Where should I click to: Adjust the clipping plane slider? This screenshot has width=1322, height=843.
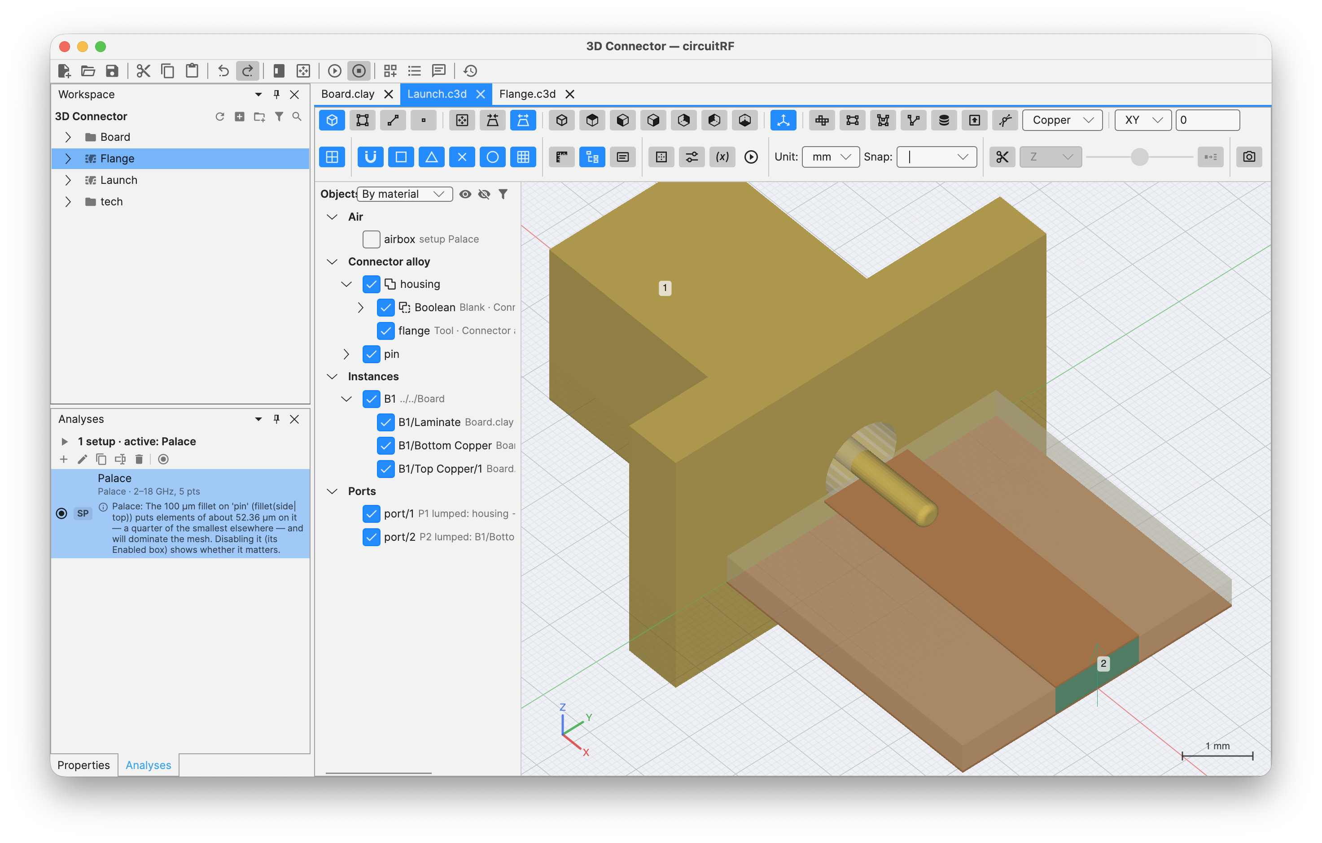tap(1140, 157)
